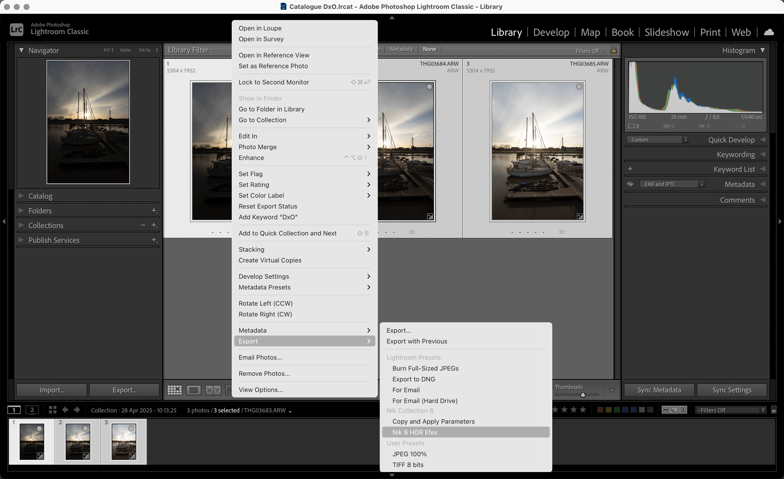This screenshot has width=784, height=479.
Task: Select grid photo THG03685.ARW thumbnail
Action: tap(537, 151)
